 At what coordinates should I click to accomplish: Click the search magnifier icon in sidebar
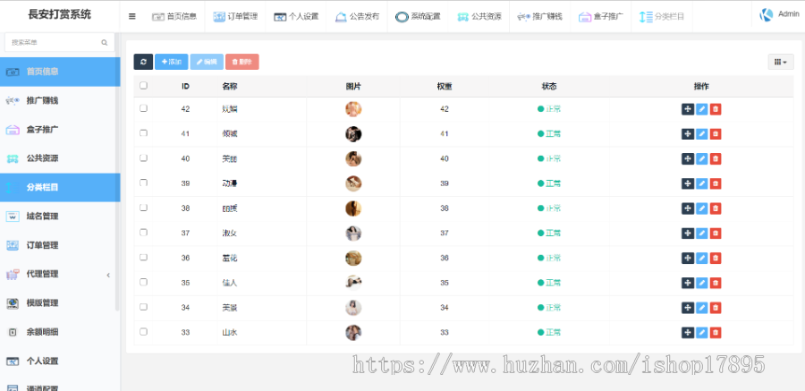click(104, 42)
